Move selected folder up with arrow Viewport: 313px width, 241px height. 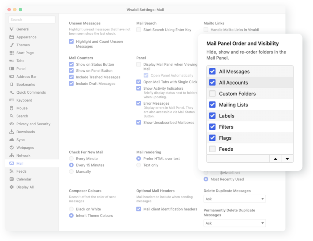(x=275, y=159)
